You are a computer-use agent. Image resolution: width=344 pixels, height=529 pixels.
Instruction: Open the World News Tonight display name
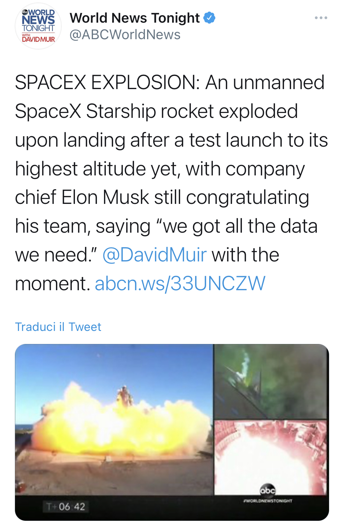point(135,18)
